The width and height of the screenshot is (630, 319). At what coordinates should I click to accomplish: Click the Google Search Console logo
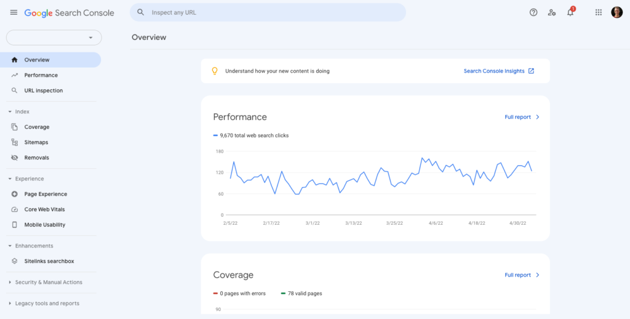point(69,13)
